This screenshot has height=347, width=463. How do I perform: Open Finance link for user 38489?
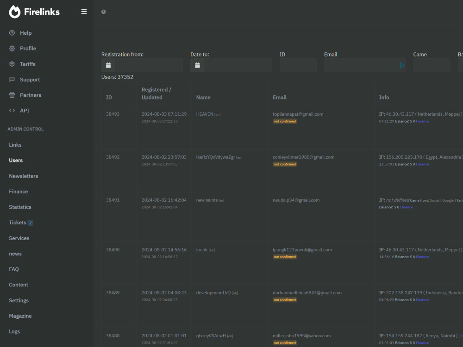tap(422, 300)
